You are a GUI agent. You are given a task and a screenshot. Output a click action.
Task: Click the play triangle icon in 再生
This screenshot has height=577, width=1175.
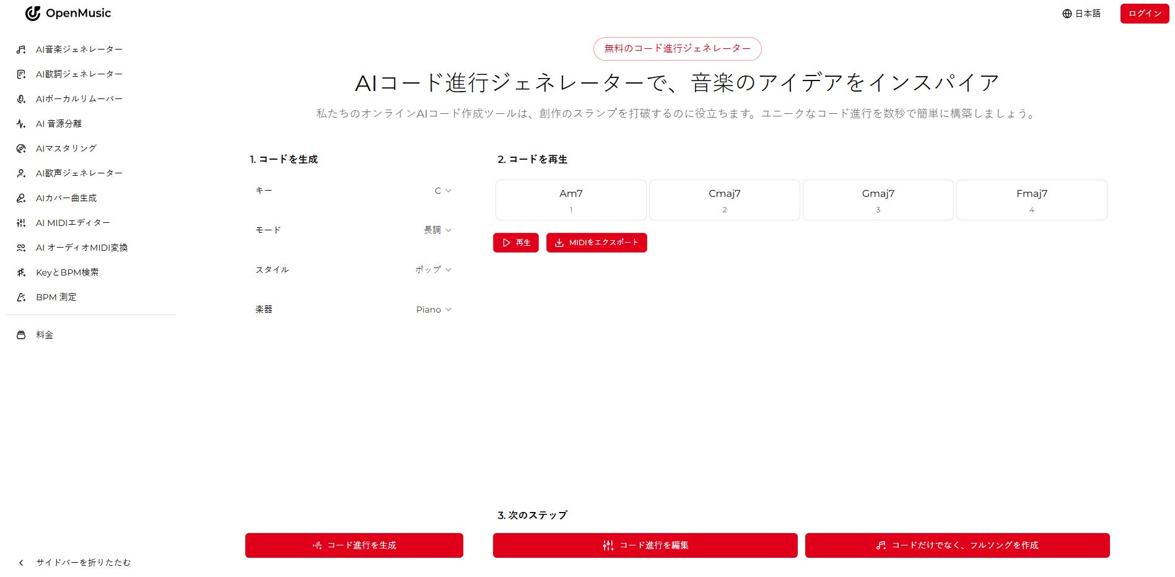coord(506,243)
